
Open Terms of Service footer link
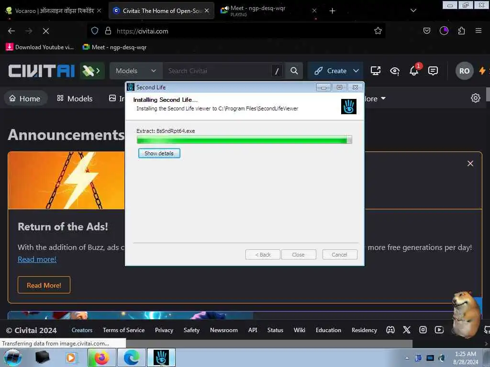[x=124, y=330]
